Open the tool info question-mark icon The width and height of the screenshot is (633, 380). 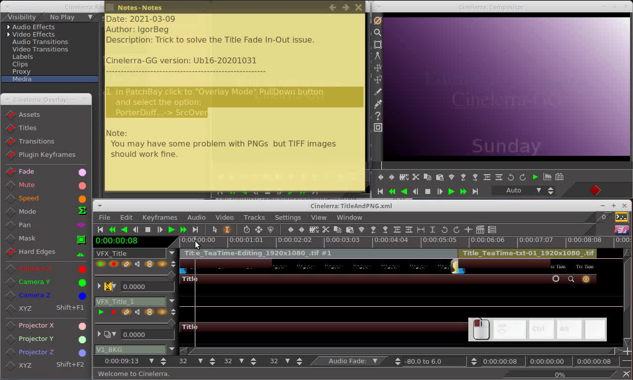378,115
